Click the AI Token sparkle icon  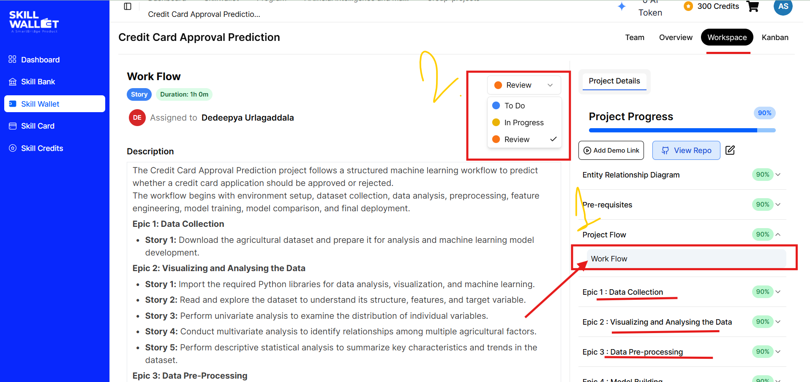[x=622, y=6]
